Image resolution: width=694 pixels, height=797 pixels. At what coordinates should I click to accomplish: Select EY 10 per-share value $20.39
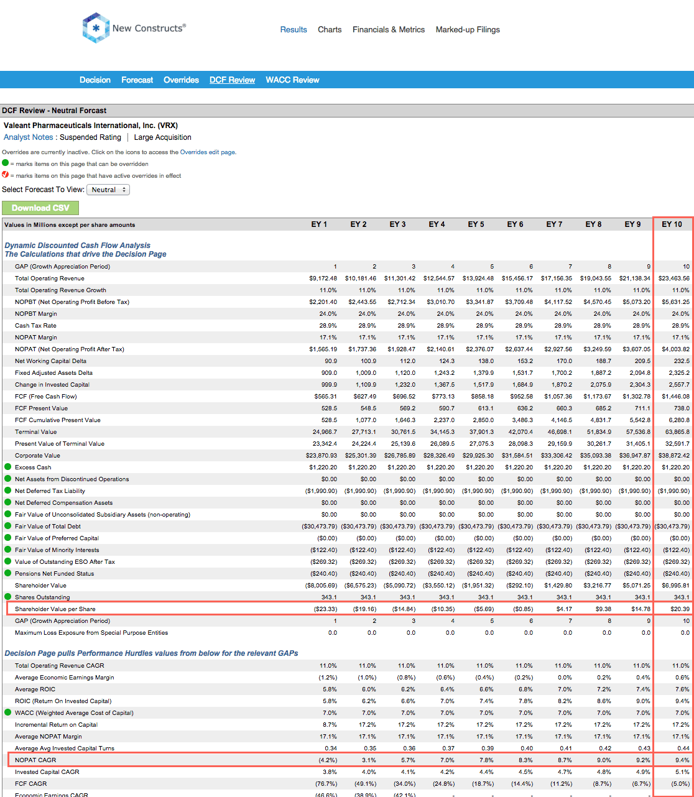tap(680, 609)
